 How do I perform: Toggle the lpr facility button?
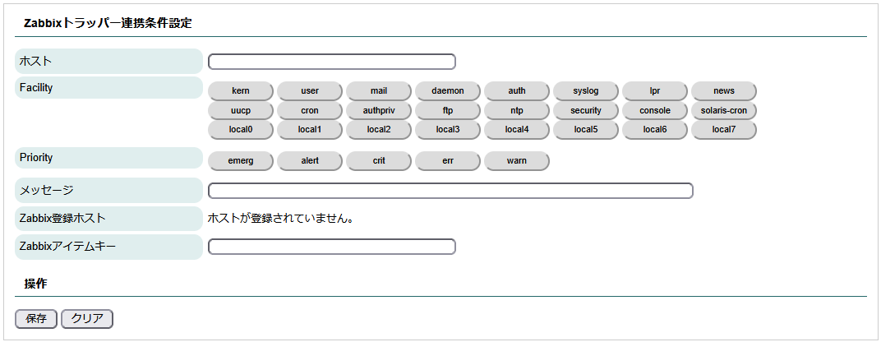655,90
